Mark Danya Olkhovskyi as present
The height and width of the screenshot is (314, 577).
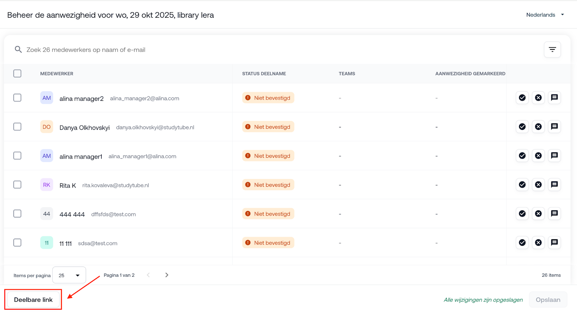click(x=522, y=127)
